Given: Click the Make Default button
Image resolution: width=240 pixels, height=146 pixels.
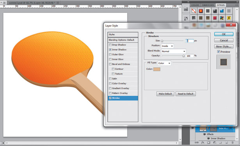Looking at the screenshot, I should pyautogui.click(x=165, y=94).
